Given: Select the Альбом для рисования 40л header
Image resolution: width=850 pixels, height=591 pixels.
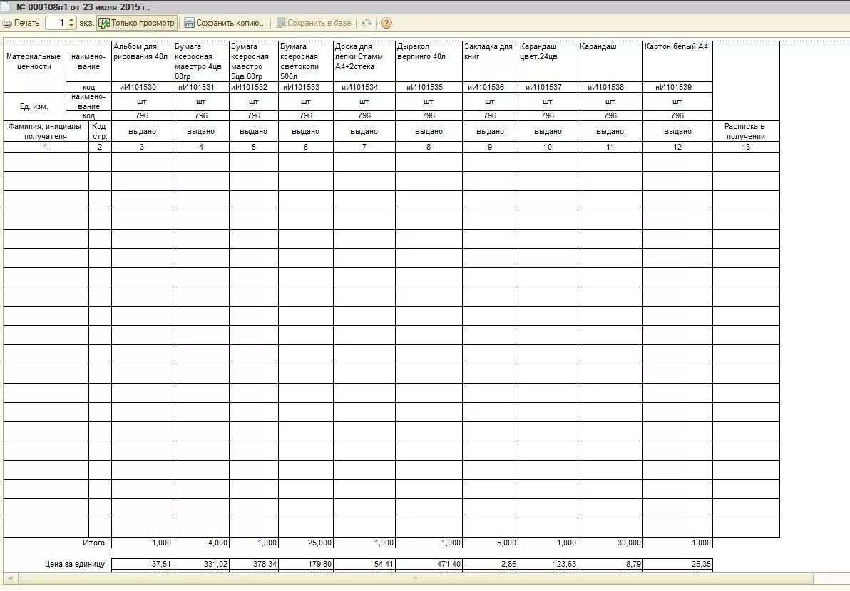Looking at the screenshot, I should coord(142,61).
